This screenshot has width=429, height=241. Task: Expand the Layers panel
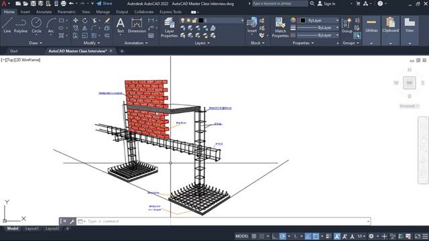point(202,43)
